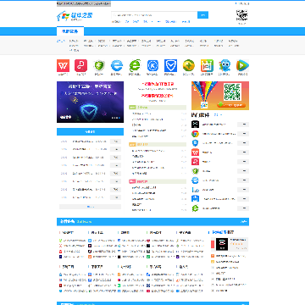Open the blue shield icon in the ranking list
Image resolution: width=305 pixels, height=305 pixels.
[x=195, y=143]
